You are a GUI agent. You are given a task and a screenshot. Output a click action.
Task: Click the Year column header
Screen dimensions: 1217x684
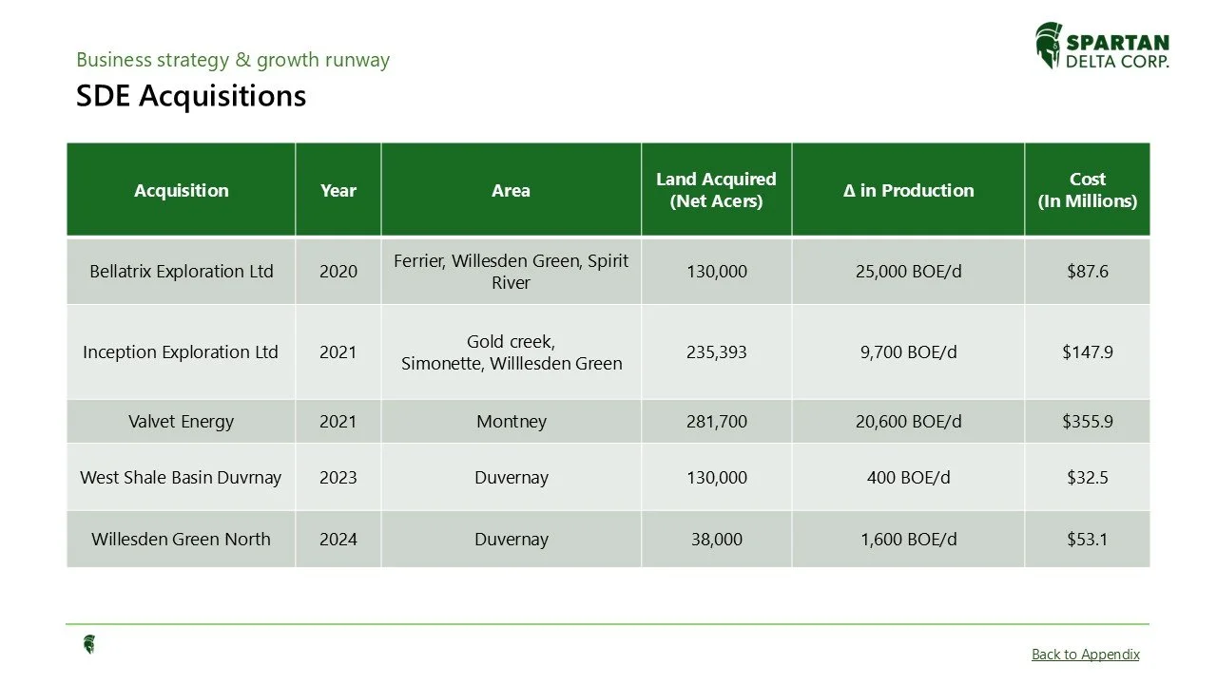click(x=338, y=189)
